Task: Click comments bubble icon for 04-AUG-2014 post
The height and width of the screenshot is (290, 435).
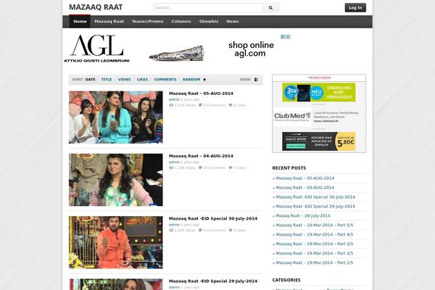Action: point(200,167)
